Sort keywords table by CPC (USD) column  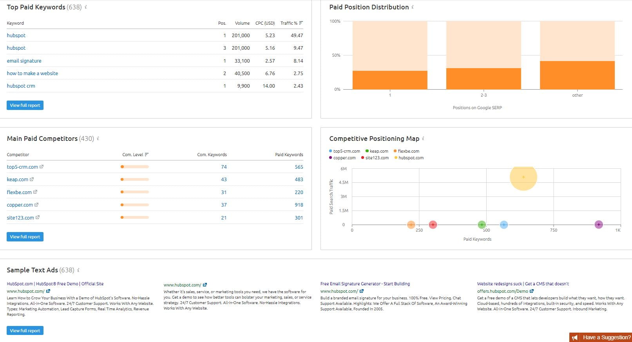265,23
